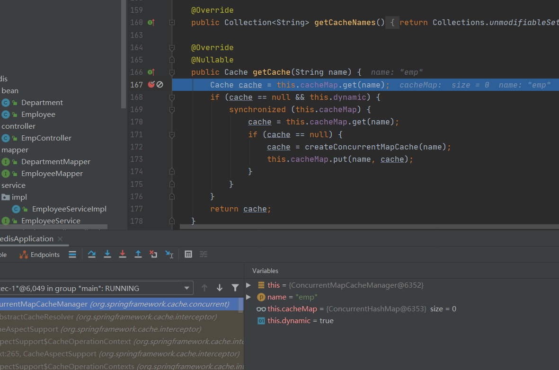The image size is (559, 370).
Task: Open DepartmentMapper interface in project tree
Action: [55, 162]
